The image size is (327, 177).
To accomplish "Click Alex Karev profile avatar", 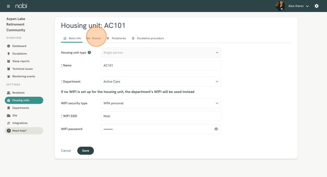I will (280, 6).
